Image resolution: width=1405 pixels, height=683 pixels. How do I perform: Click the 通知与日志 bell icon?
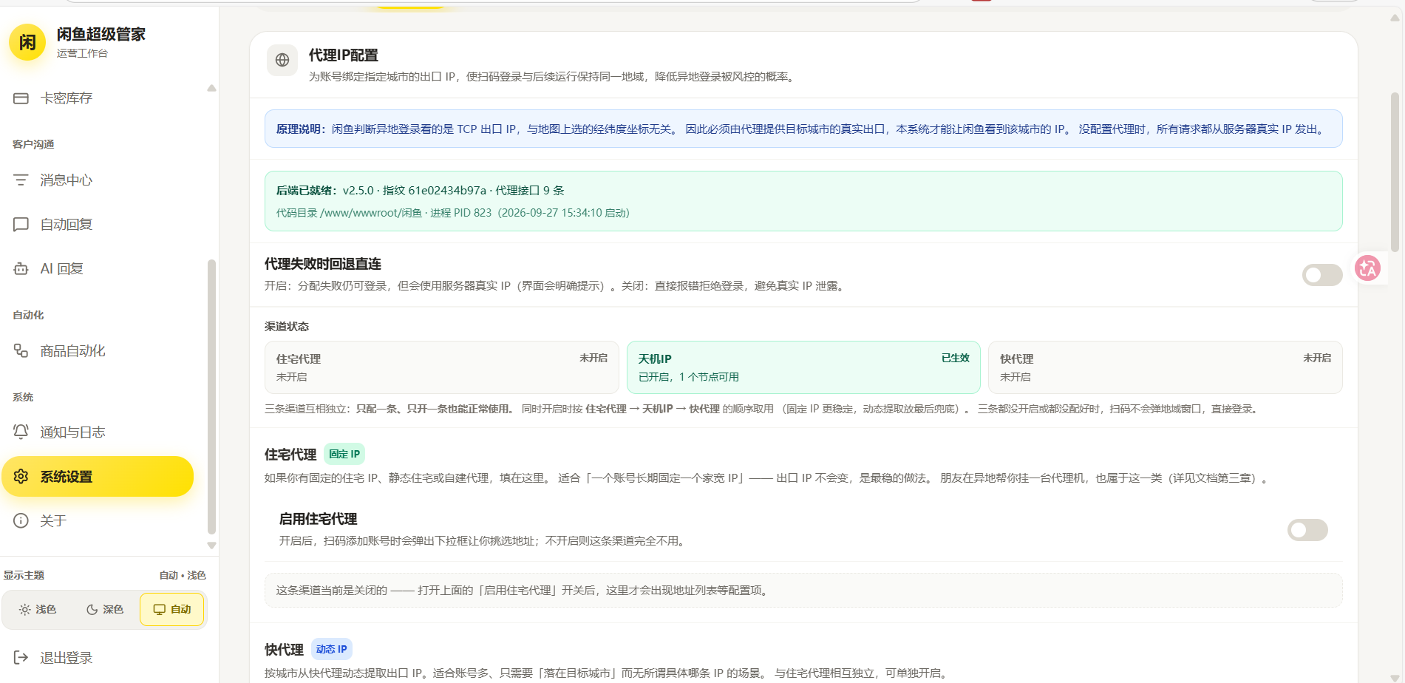21,432
